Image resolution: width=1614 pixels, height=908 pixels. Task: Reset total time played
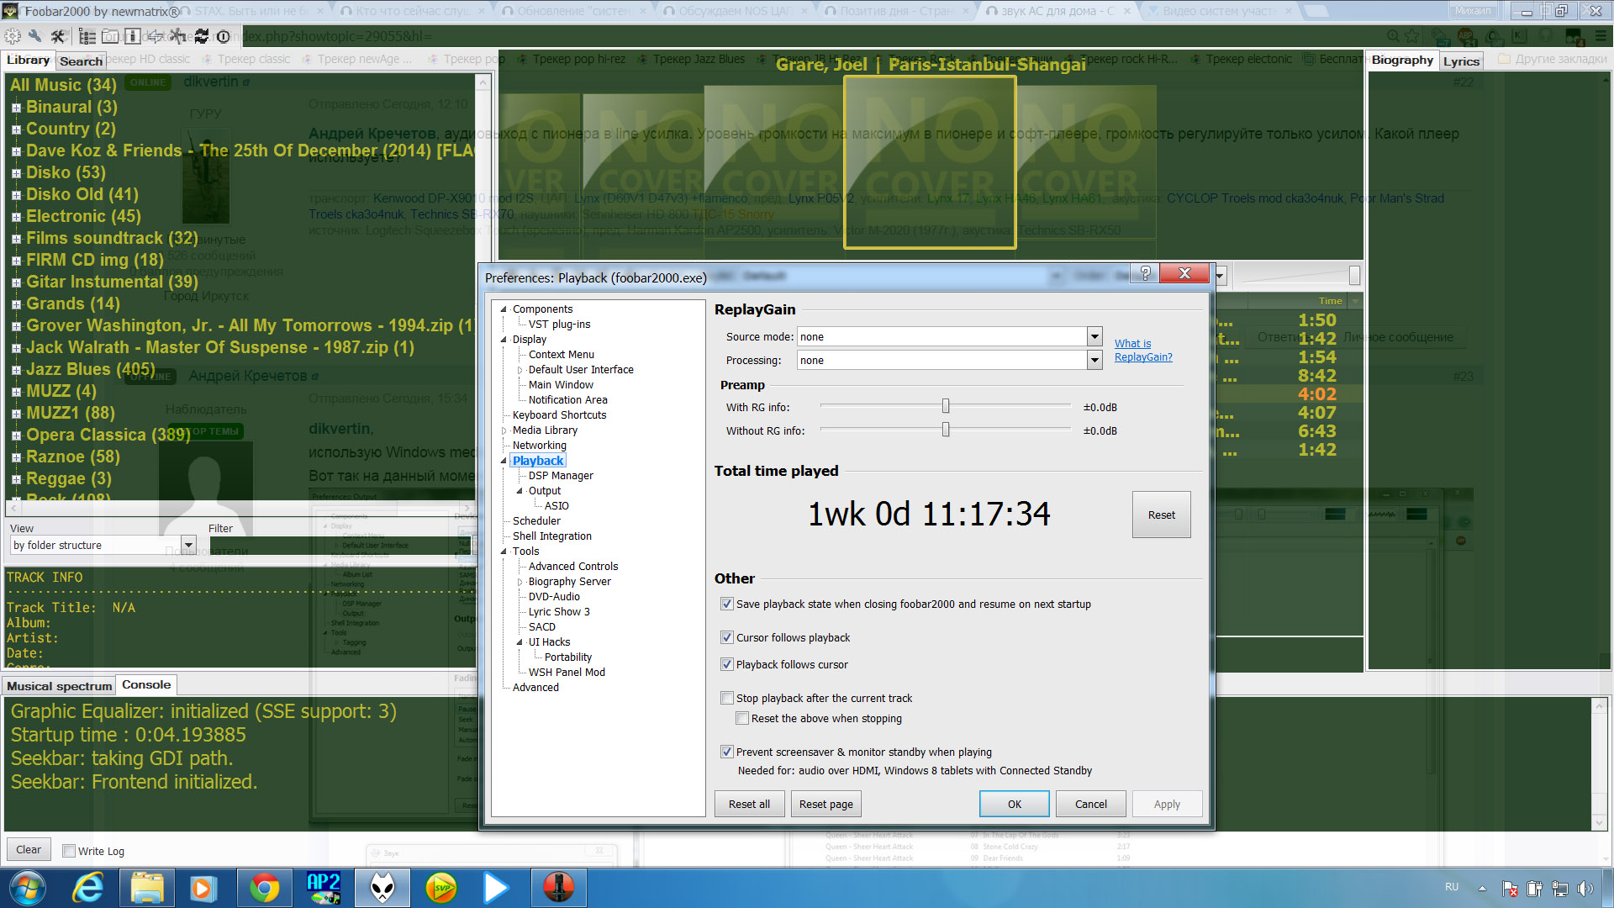pos(1162,515)
